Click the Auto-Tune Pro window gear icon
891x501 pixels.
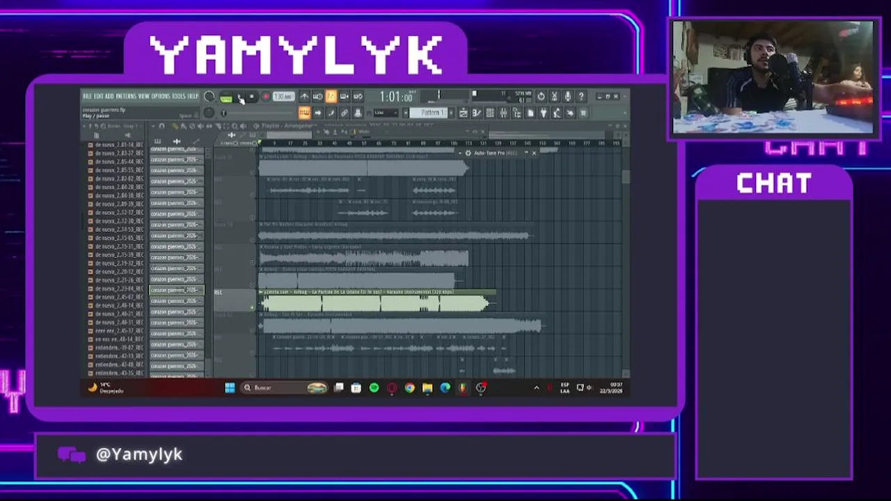pyautogui.click(x=468, y=153)
